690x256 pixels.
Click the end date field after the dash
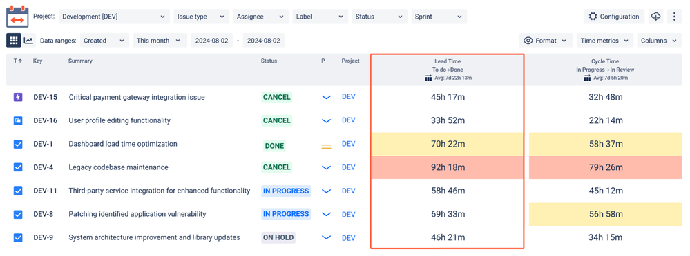tap(264, 41)
